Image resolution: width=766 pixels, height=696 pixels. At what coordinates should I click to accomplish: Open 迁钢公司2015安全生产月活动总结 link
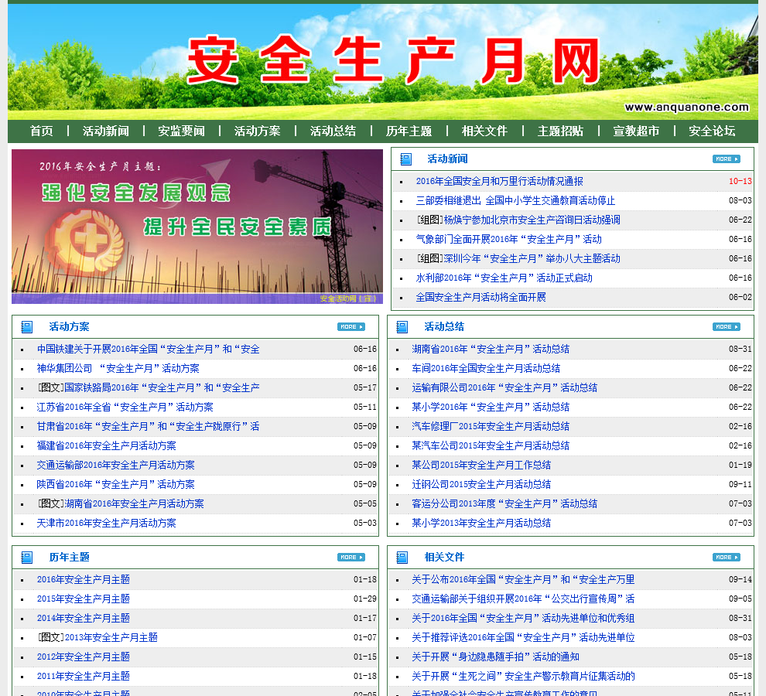[481, 485]
